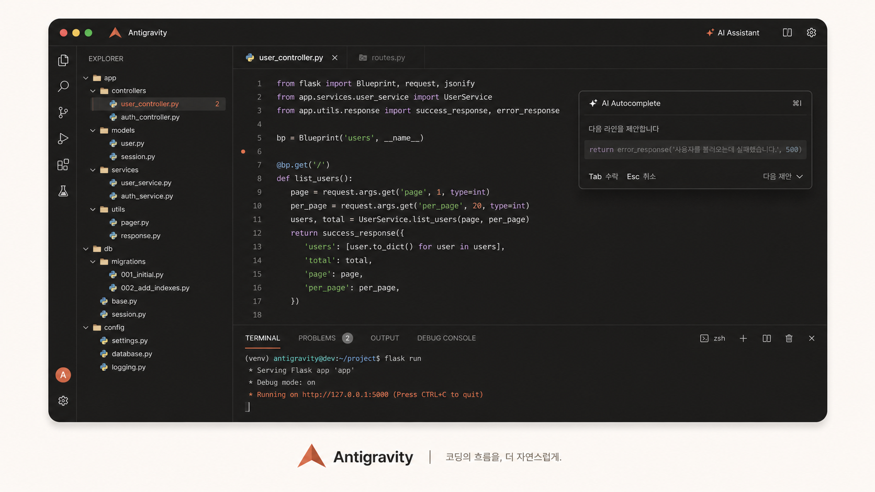Open the Source Control branch icon
875x492 pixels.
tap(63, 112)
